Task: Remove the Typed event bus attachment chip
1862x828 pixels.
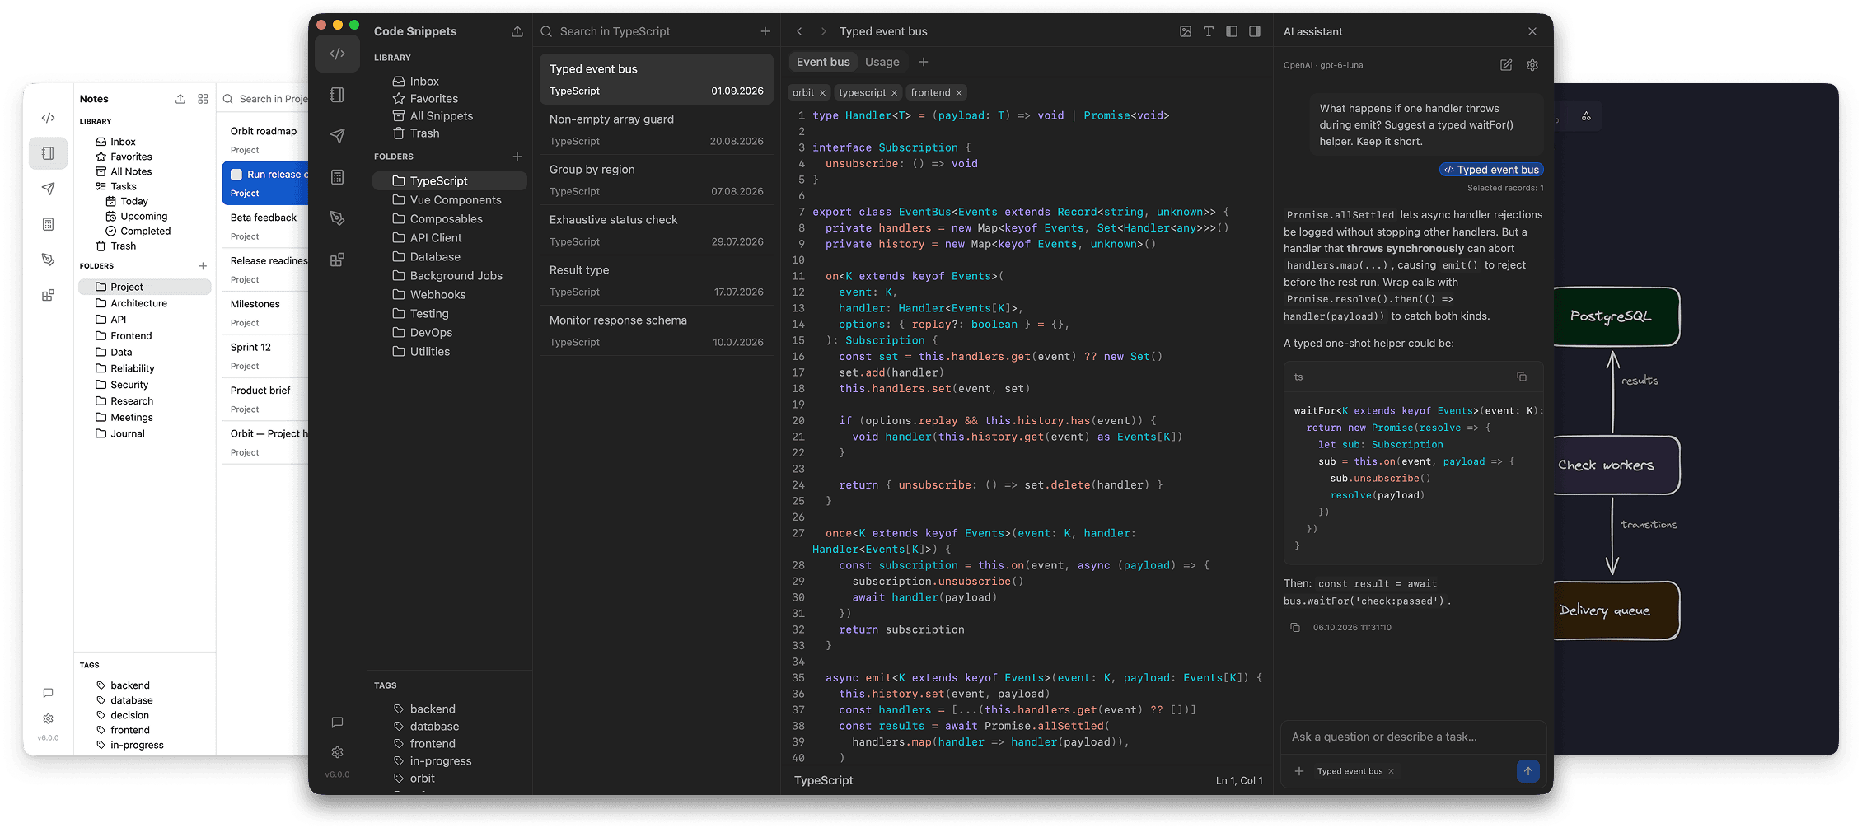Action: point(1392,771)
